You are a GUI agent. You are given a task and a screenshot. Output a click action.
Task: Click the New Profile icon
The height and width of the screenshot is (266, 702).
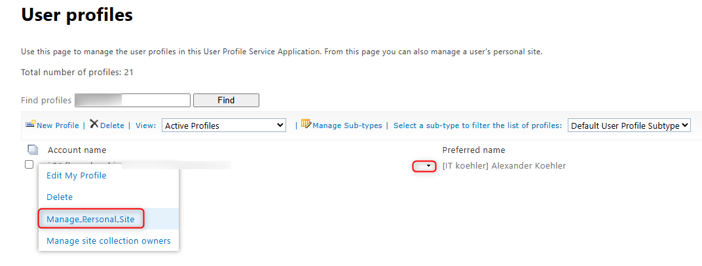pyautogui.click(x=30, y=124)
